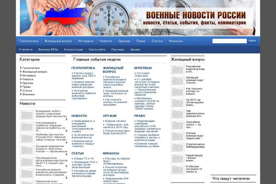This screenshot has height=184, width=276.
Task: Click arrow icon after 'Послепродажное обслуживание' teaser
Action: click(x=66, y=166)
